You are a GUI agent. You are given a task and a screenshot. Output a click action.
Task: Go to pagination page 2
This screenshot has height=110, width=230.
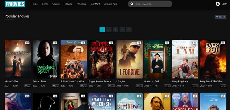(x=109, y=30)
